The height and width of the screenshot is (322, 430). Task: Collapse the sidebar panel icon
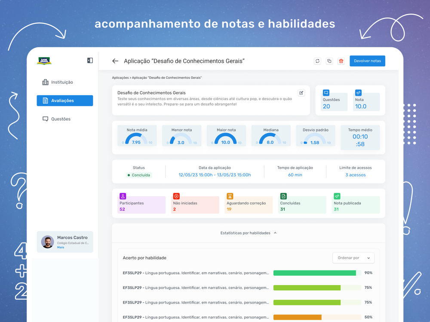click(x=90, y=61)
